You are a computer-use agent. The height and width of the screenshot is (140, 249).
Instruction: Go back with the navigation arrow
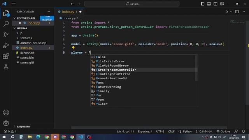pyautogui.click(x=72, y=4)
